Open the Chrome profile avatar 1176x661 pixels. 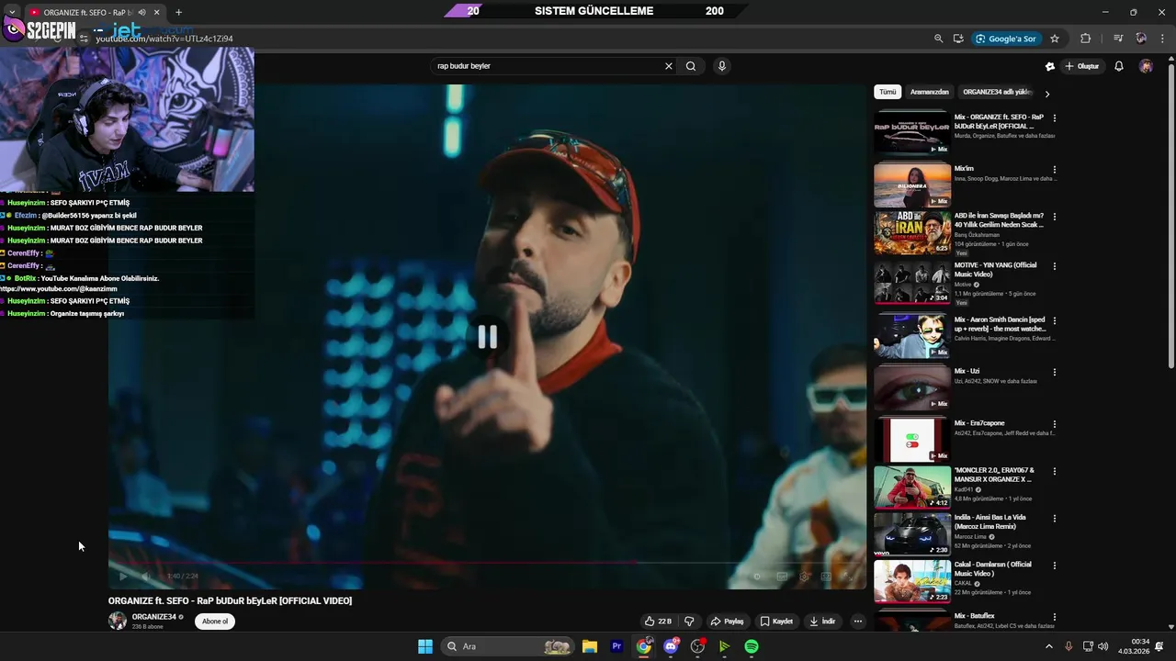coord(1141,39)
